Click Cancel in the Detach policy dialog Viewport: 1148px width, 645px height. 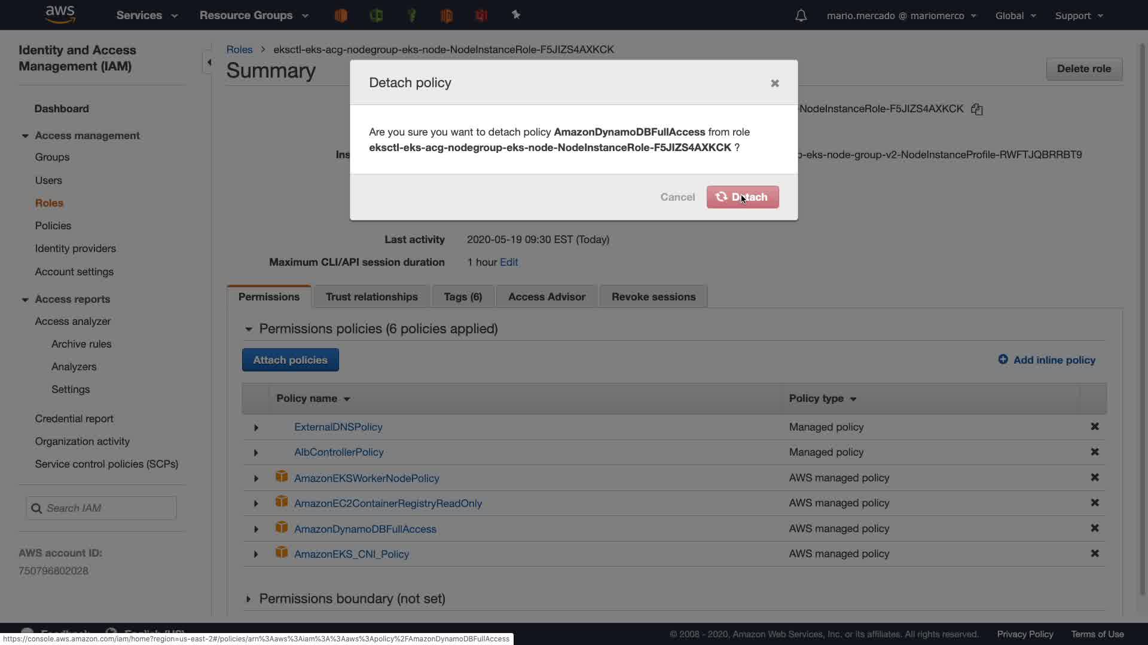pos(677,197)
